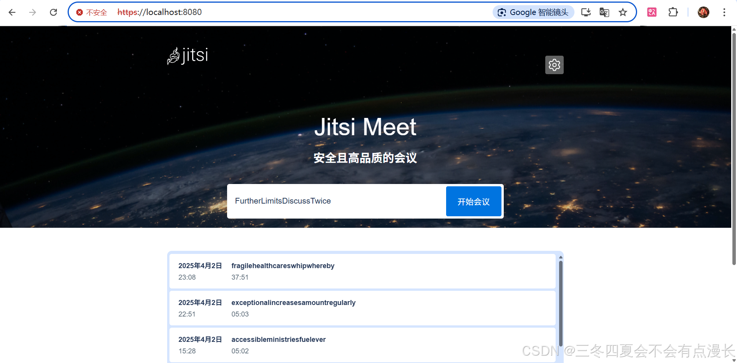Open the Jitsi settings gear
Image resolution: width=737 pixels, height=363 pixels.
pos(554,65)
